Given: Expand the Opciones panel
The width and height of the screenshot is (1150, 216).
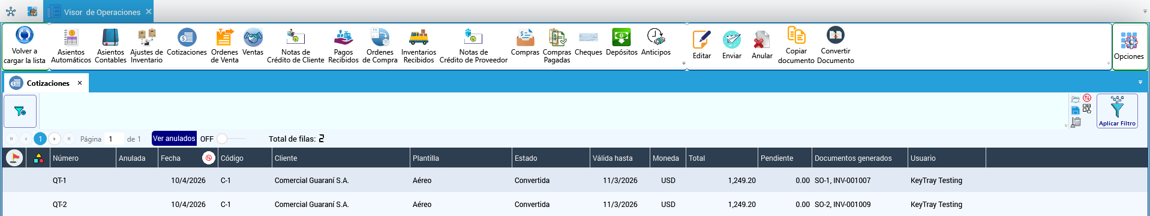Looking at the screenshot, I should [x=1129, y=47].
